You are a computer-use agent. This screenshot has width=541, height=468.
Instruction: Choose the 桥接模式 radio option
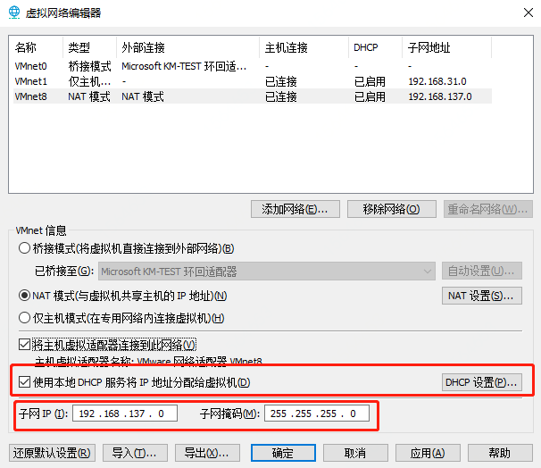click(24, 248)
